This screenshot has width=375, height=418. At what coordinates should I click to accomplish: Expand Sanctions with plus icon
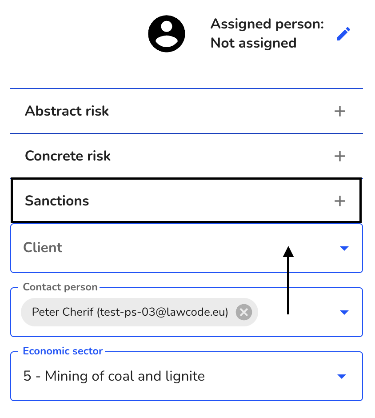coord(340,201)
